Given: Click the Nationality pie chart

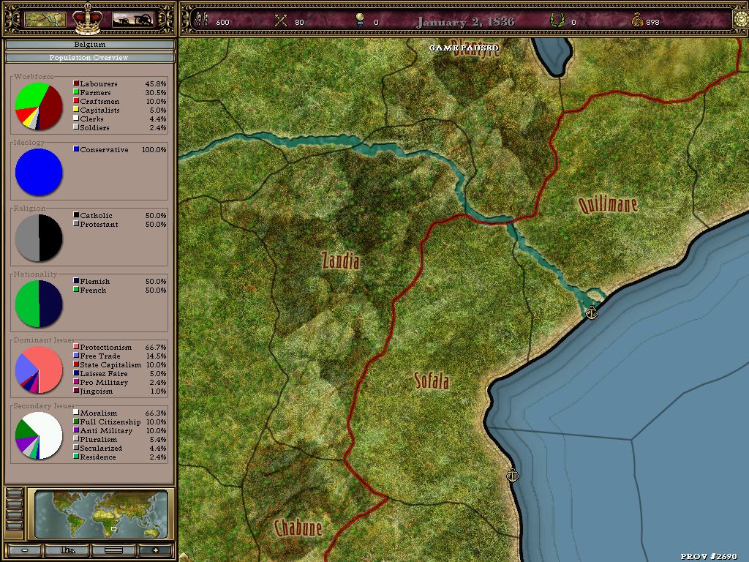Looking at the screenshot, I should (x=39, y=304).
